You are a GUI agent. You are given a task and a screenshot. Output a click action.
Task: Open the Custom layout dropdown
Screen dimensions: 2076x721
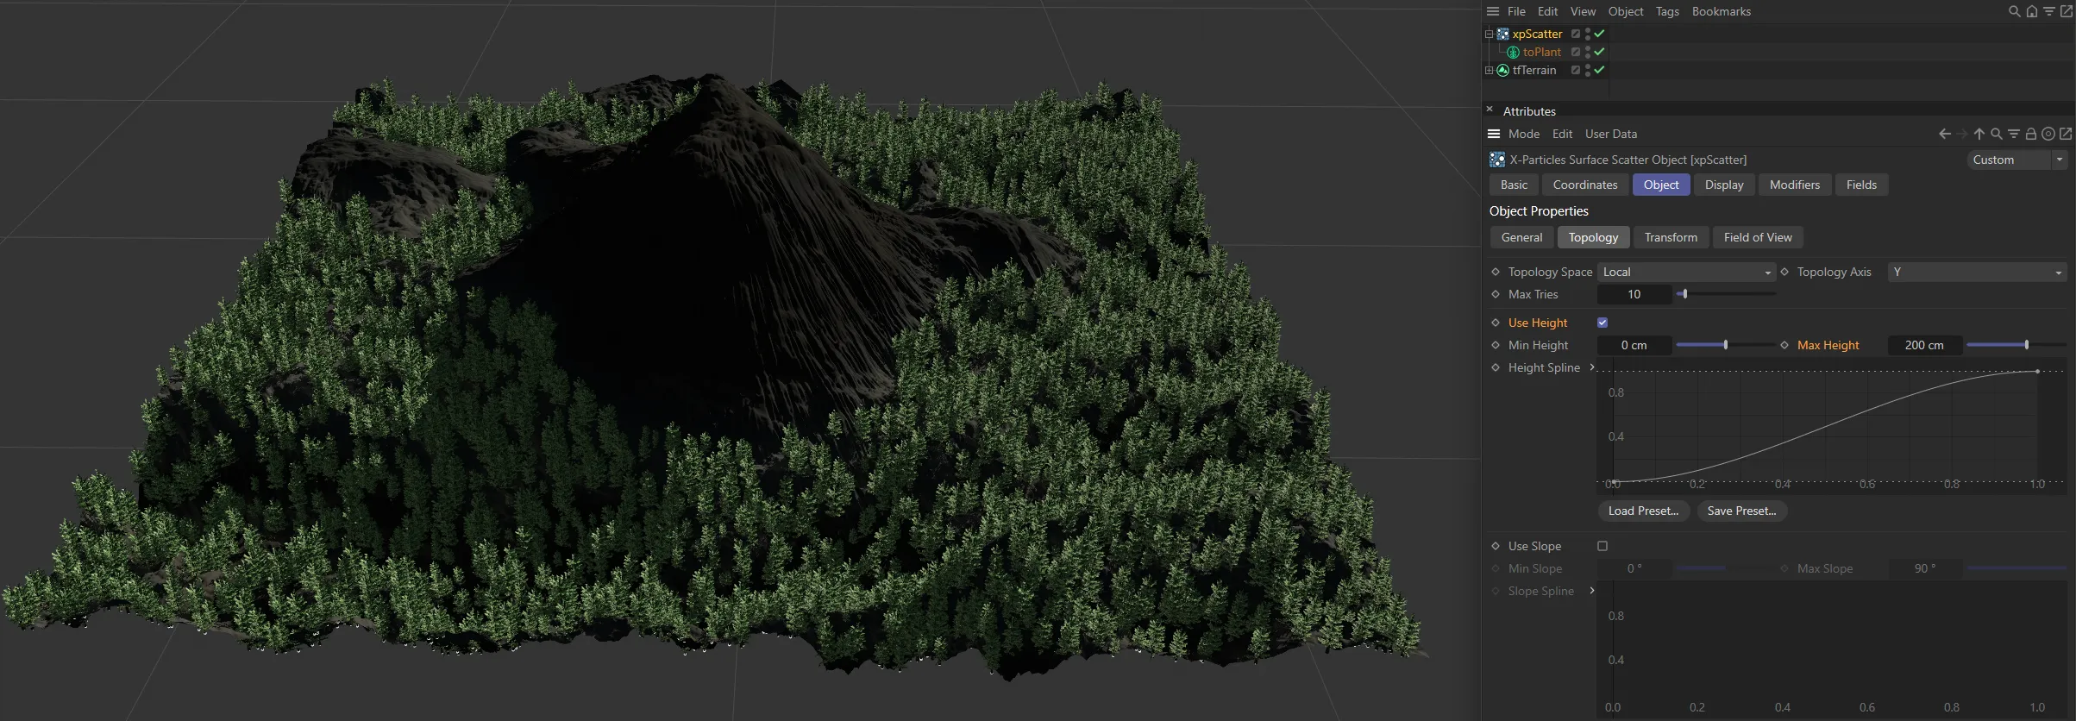point(2016,160)
